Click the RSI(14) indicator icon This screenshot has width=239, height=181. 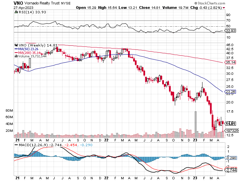pyautogui.click(x=16, y=12)
